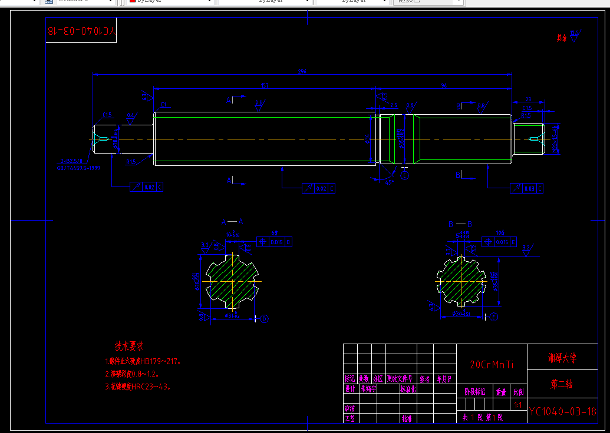
Task: Click the 比例 label cell
Action: pyautogui.click(x=519, y=392)
